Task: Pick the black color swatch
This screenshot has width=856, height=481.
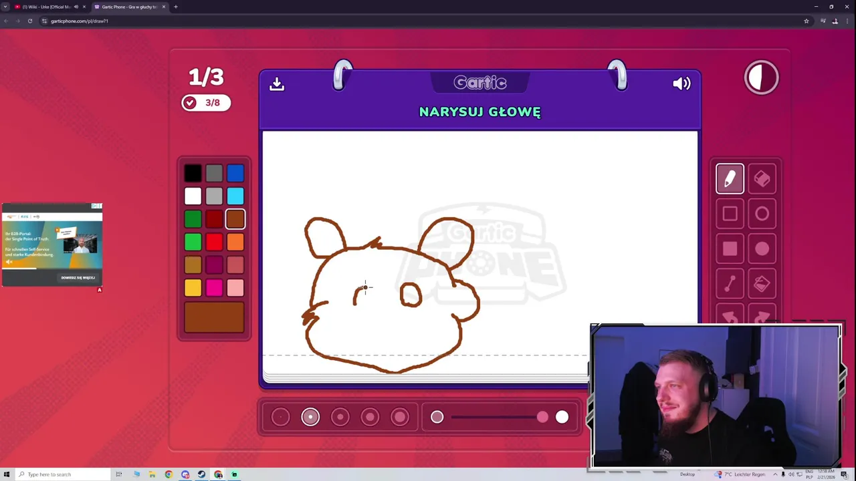Action: click(193, 174)
